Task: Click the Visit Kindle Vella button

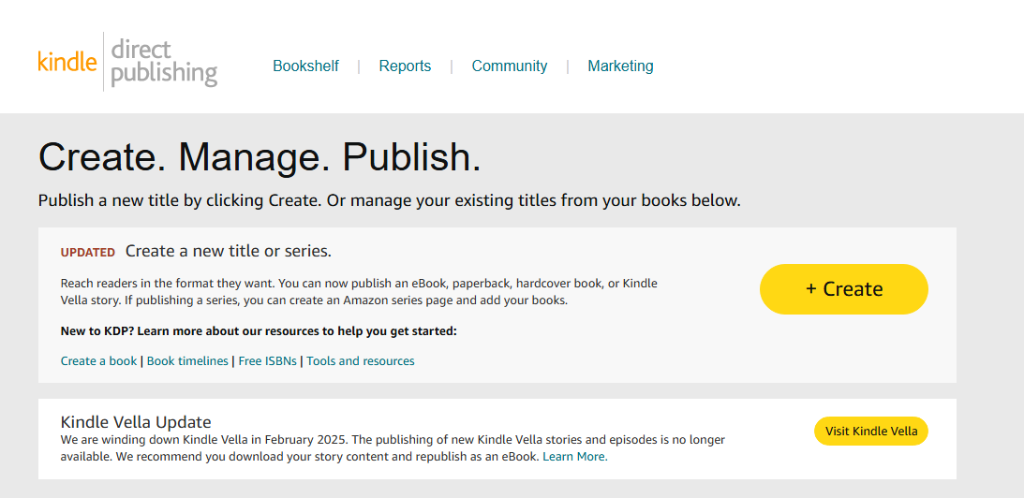Action: [x=871, y=431]
